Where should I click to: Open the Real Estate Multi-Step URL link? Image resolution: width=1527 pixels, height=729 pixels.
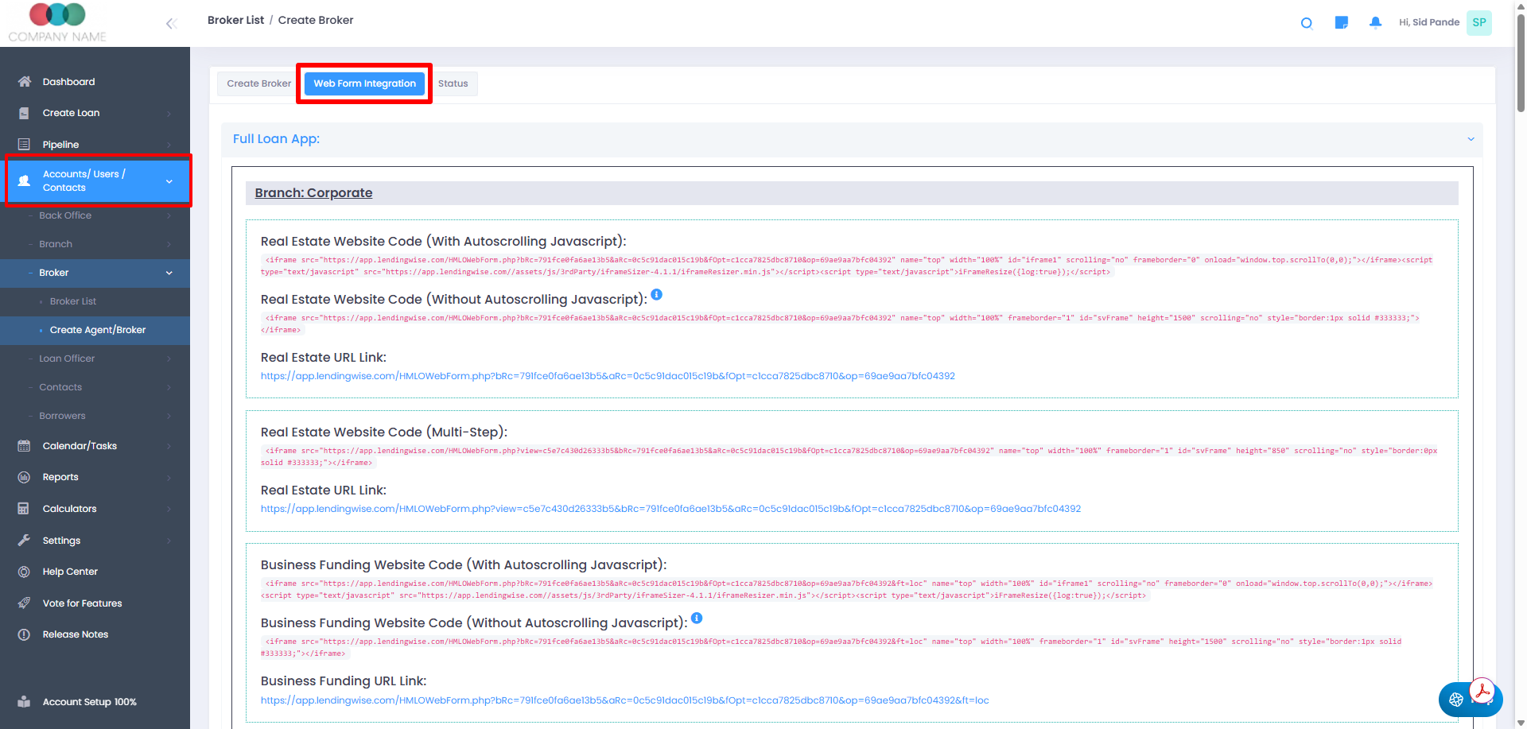pos(670,509)
